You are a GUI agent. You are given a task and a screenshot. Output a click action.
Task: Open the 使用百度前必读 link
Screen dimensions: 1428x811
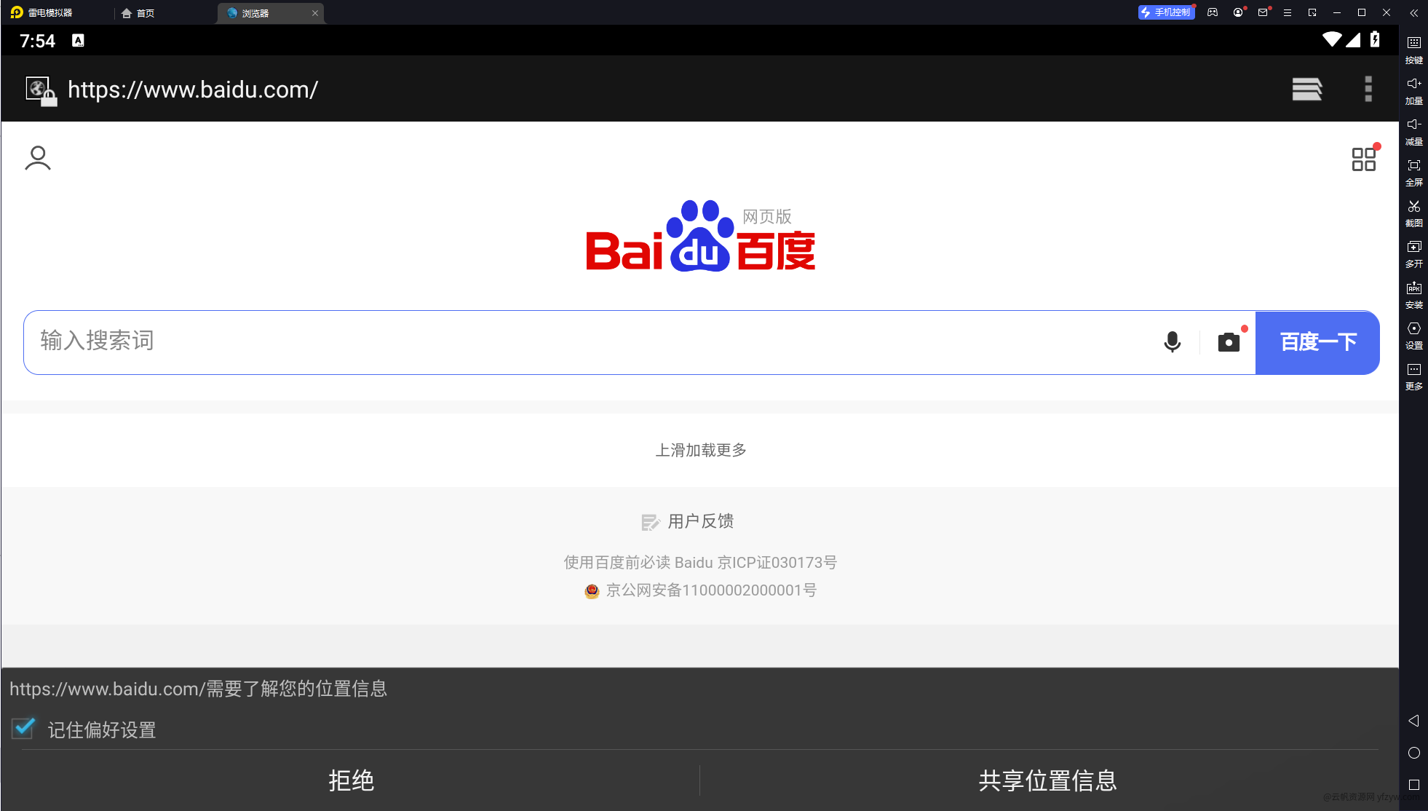[x=616, y=562]
